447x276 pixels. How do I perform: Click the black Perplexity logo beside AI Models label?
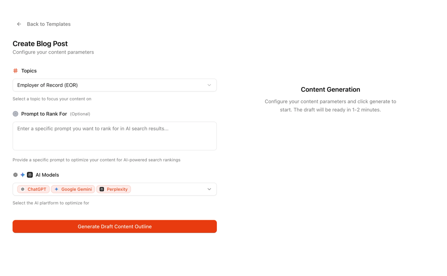tap(30, 175)
